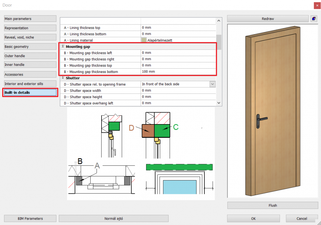Select the Reveal, void, niche tab
321x225 pixels.
[x=30, y=37]
